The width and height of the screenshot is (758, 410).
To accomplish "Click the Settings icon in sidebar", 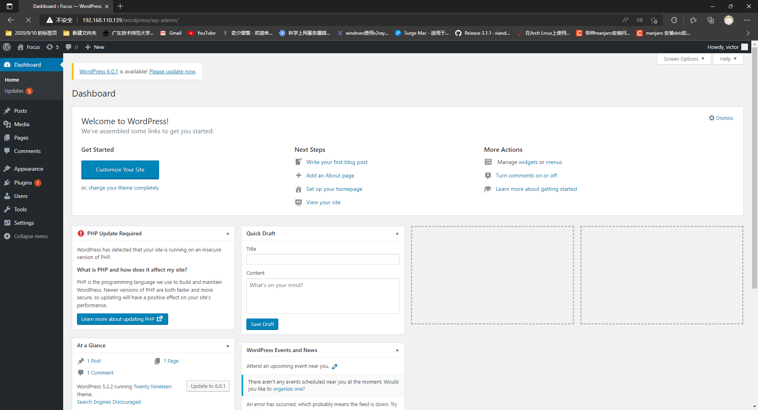I will 7,223.
